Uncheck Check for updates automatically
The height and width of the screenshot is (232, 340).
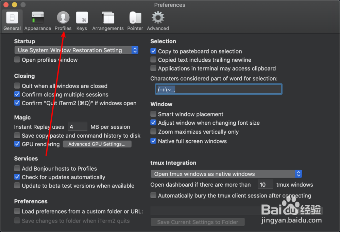[17, 177]
